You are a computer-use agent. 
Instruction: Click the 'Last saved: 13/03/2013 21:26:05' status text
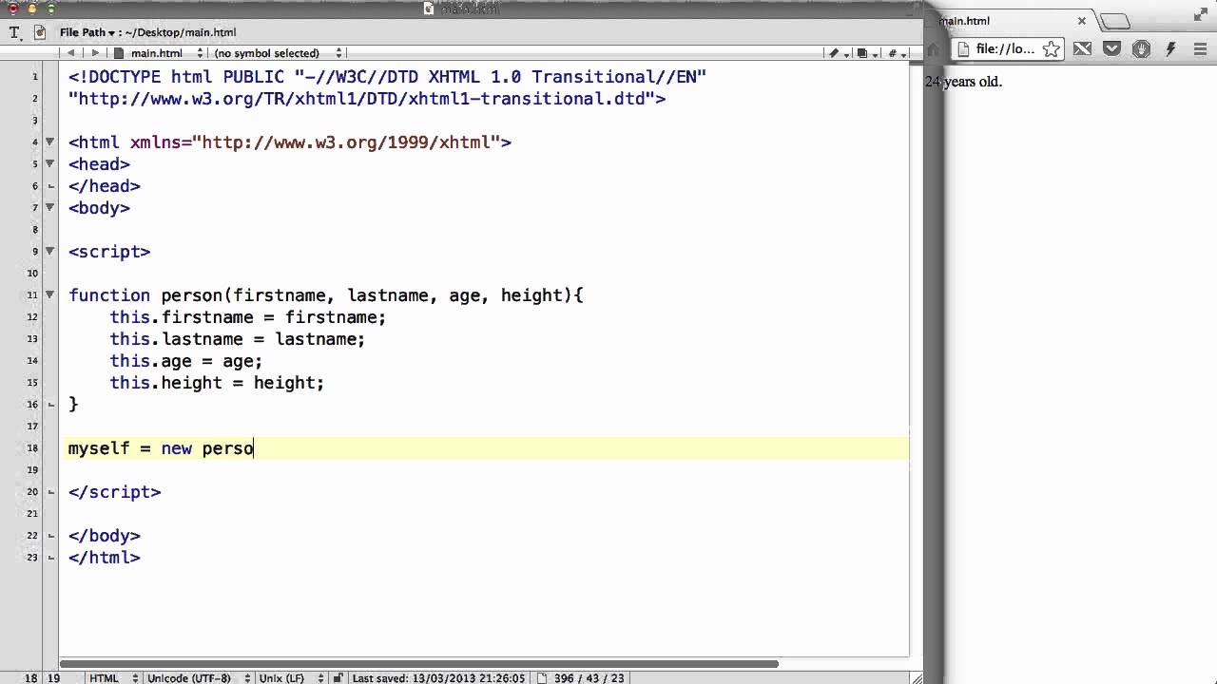436,678
